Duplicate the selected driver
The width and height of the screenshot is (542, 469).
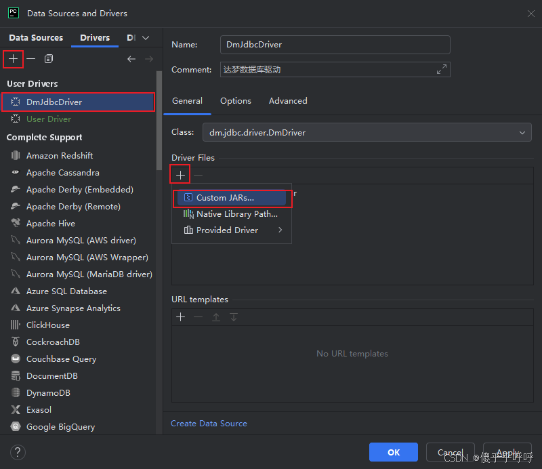[x=49, y=59]
